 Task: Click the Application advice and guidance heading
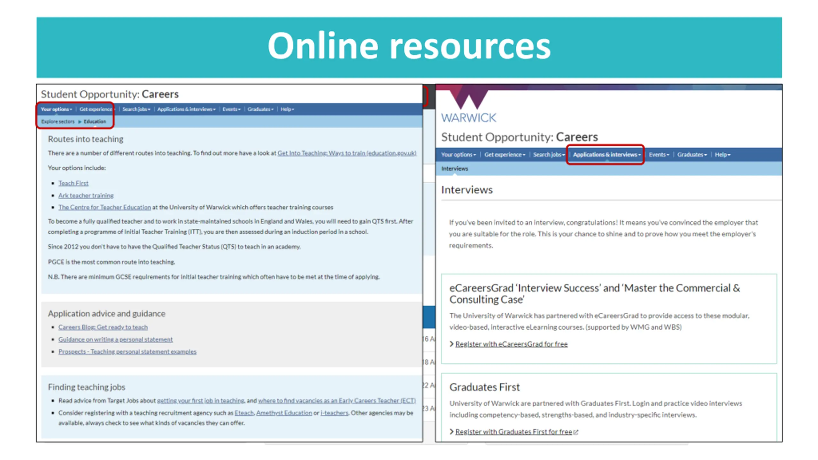point(107,314)
